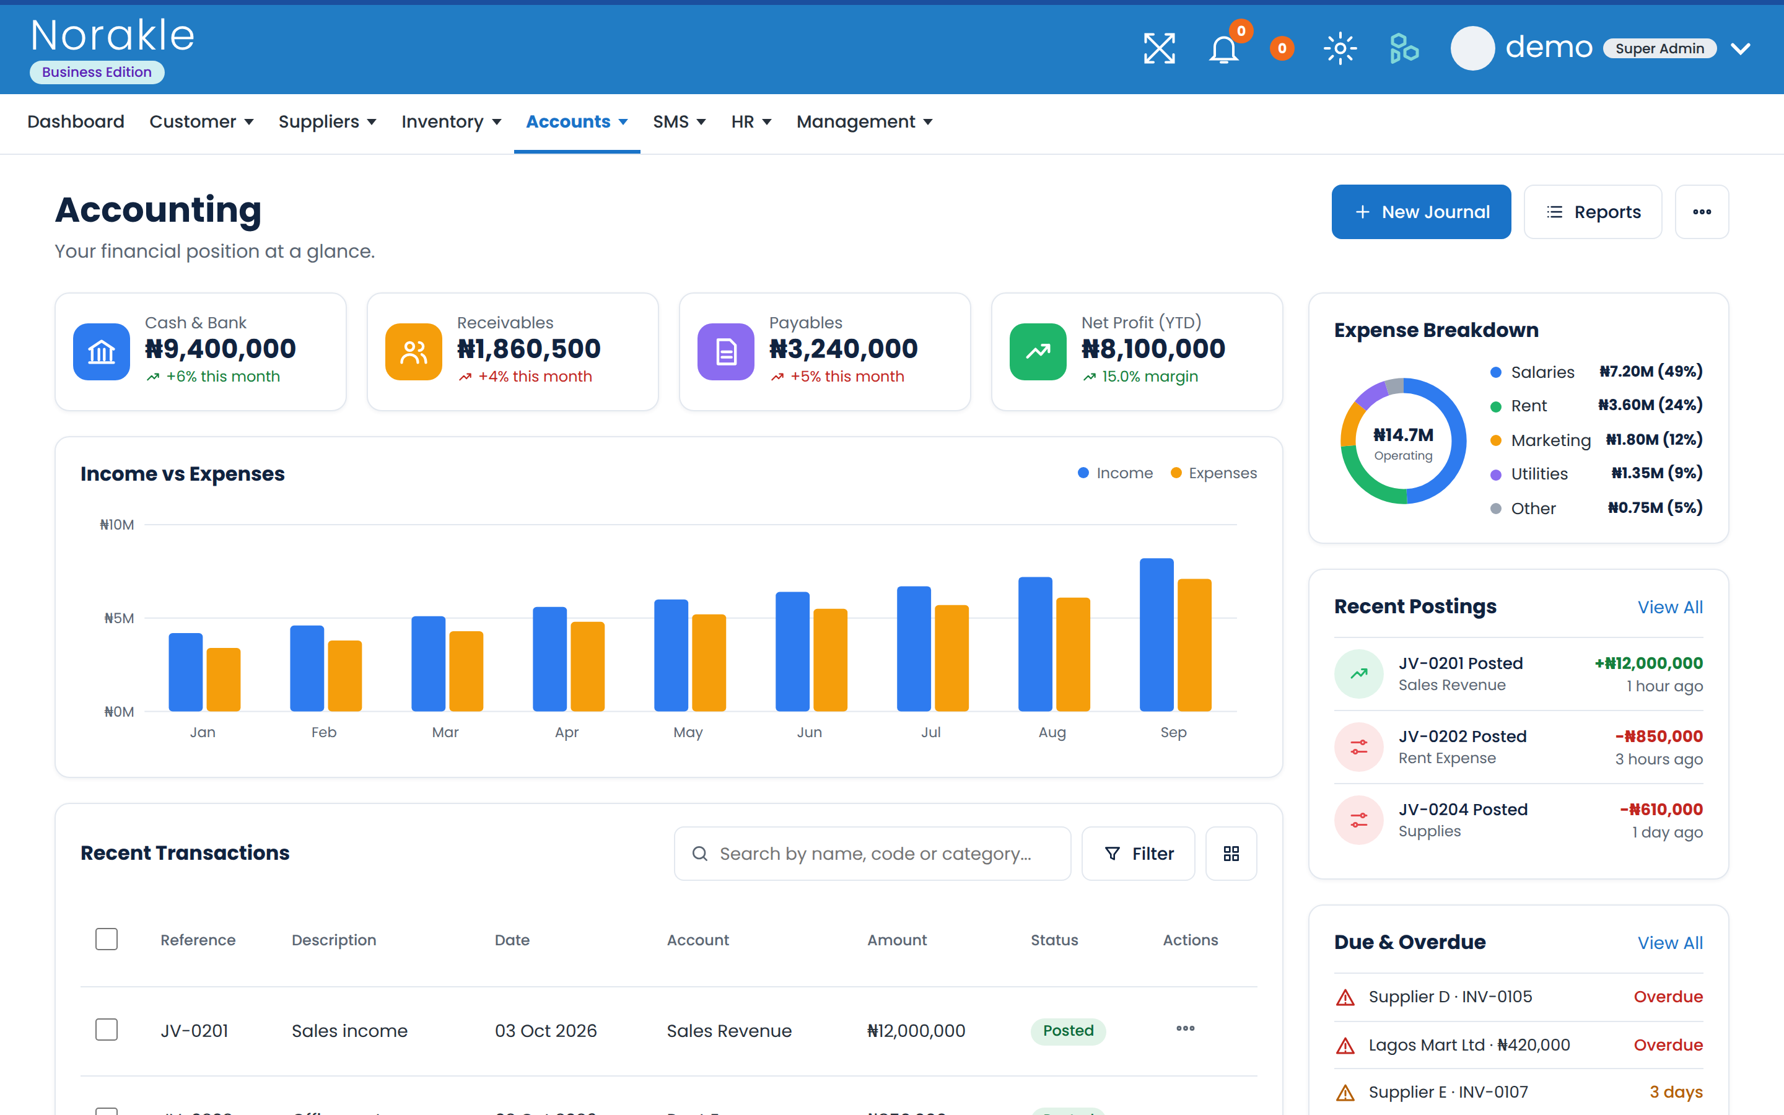Click the orange zero counter badge
The image size is (1784, 1115).
click(1282, 49)
